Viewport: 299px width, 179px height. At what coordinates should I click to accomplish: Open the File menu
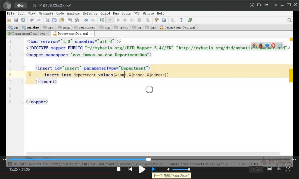click(x=11, y=13)
